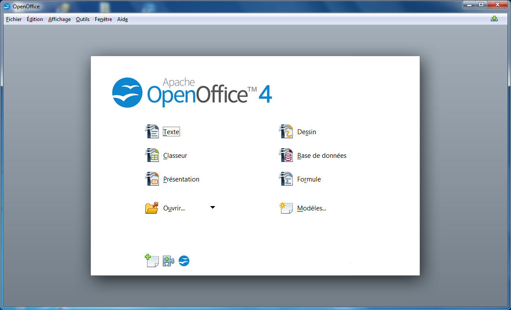
Task: Click the Base de données icon
Action: 286,155
